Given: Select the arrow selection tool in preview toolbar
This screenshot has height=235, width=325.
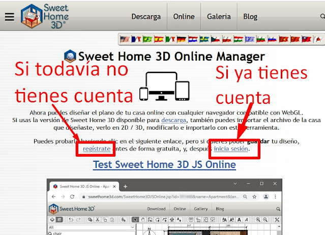Looking at the screenshot, I should coord(135,220).
